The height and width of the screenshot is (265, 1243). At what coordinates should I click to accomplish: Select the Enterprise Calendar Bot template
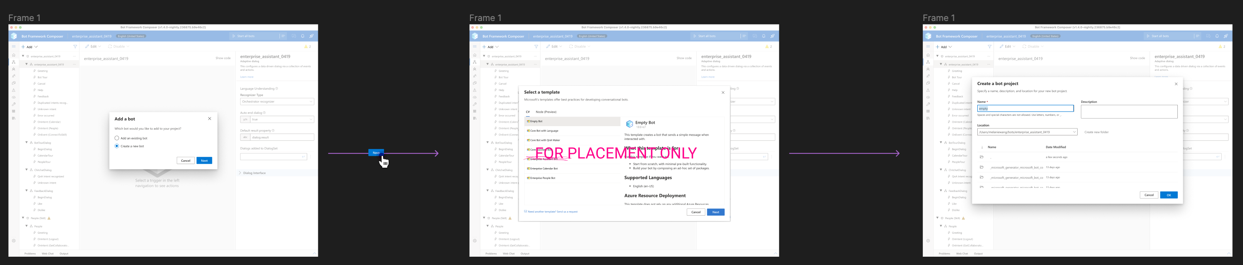click(x=572, y=168)
